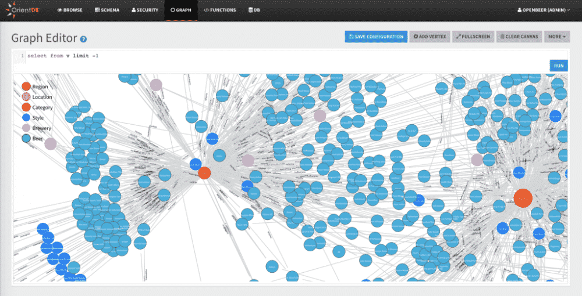Expand the More dropdown menu
The width and height of the screenshot is (582, 296).
pos(556,37)
